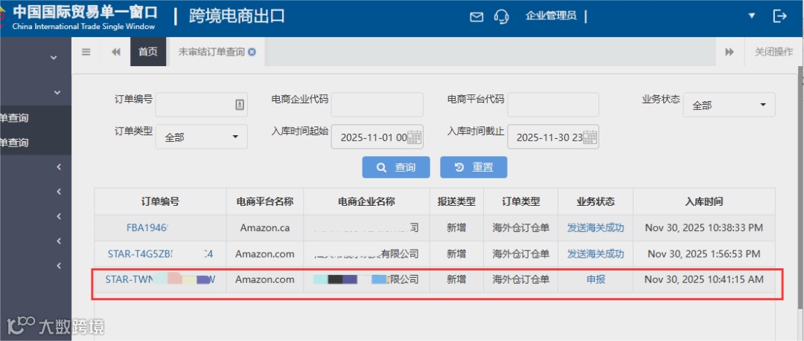Click the 入库时间 column header
Viewport: 804px width, 341px height.
704,201
